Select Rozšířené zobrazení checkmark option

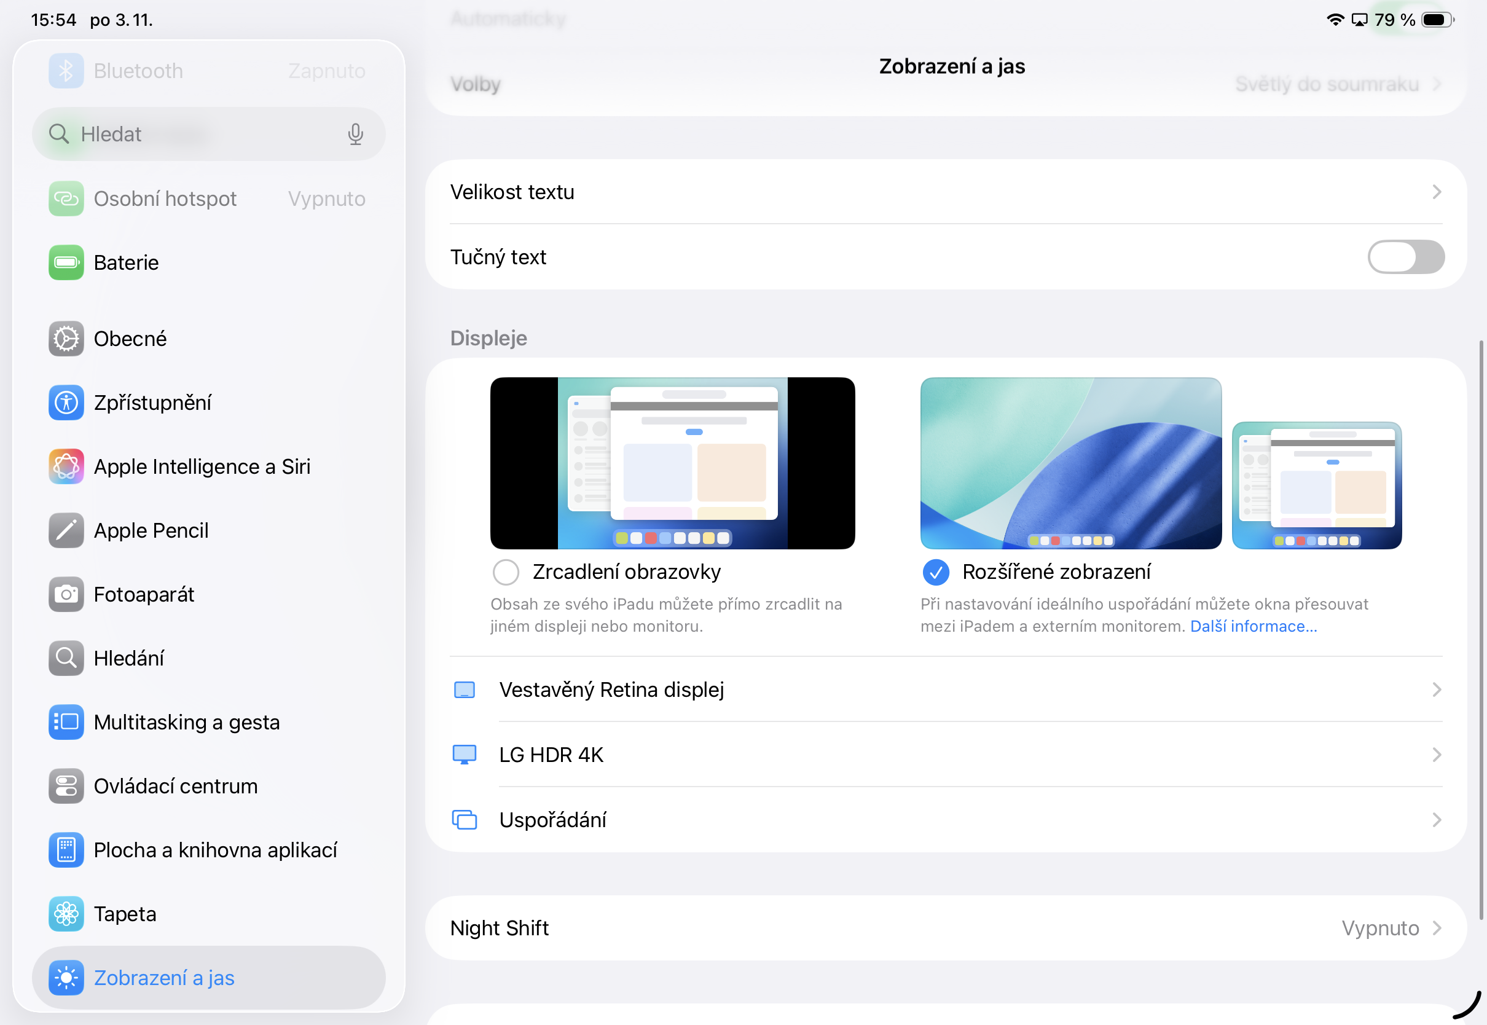935,571
